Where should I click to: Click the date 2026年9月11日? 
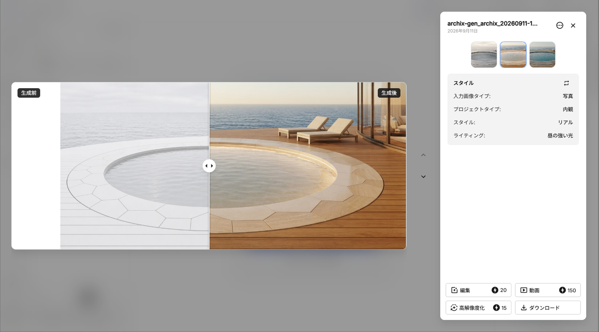pyautogui.click(x=462, y=31)
